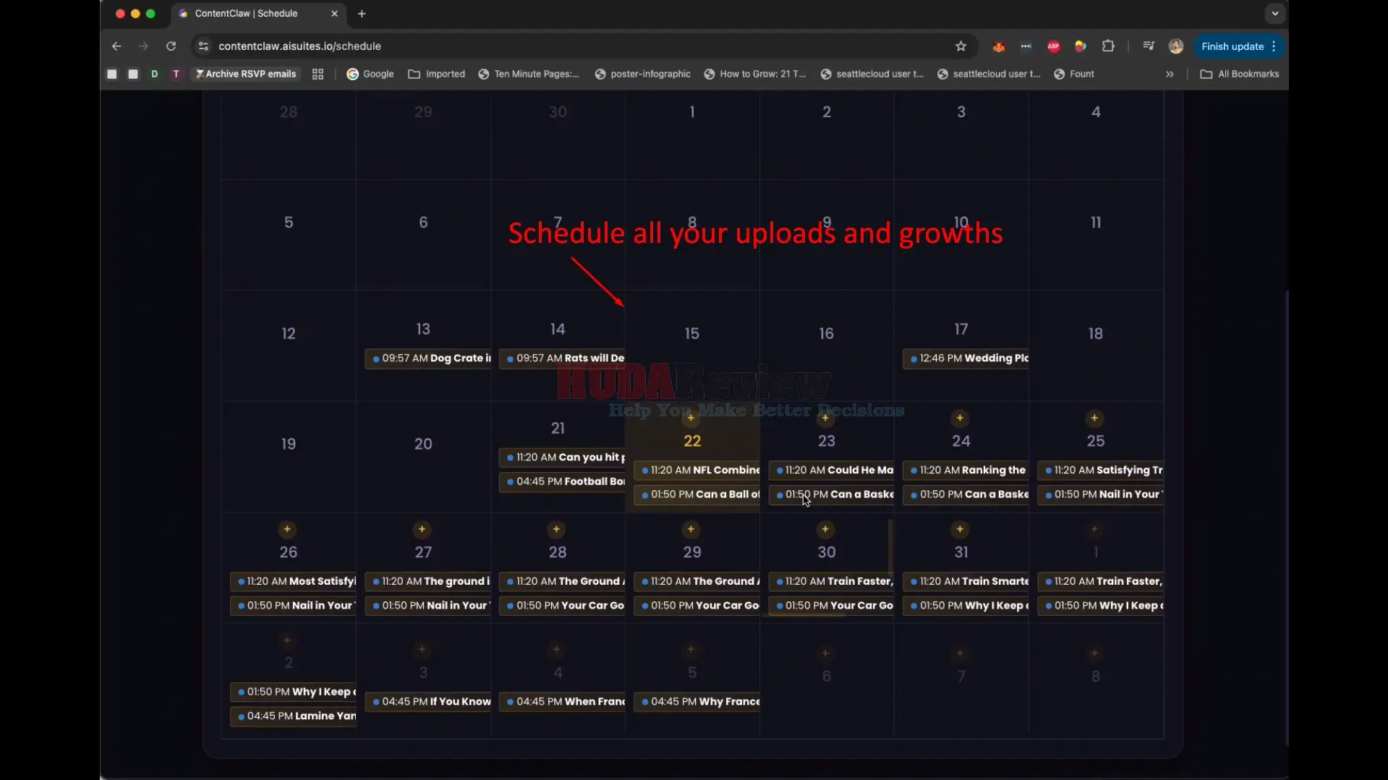This screenshot has height=780, width=1388.
Task: Open 04:45 PM When Franc post
Action: [562, 702]
